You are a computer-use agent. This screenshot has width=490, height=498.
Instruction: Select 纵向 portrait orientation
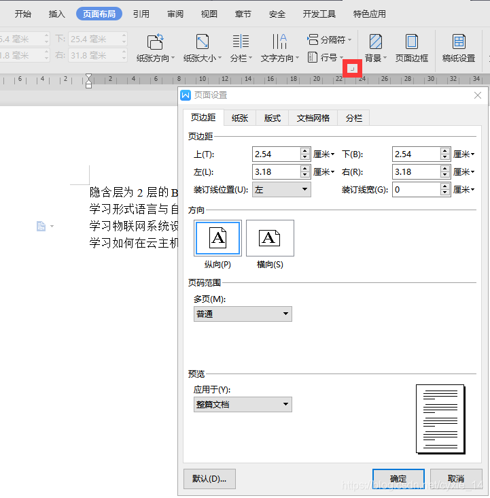(217, 238)
